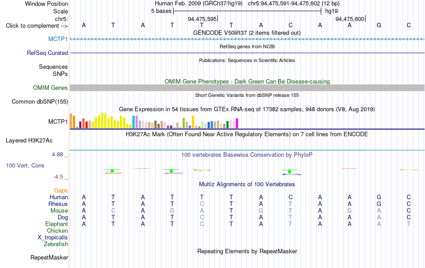Click the 94,475,595 position marker

(203, 19)
